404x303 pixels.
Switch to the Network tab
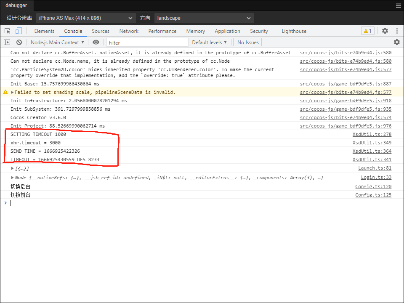[128, 31]
